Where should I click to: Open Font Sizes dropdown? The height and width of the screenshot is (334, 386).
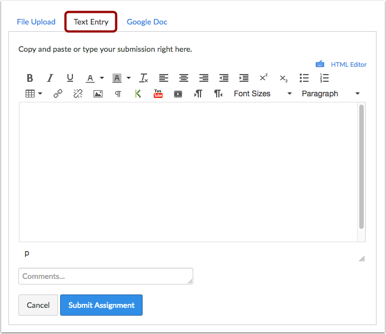pos(263,94)
